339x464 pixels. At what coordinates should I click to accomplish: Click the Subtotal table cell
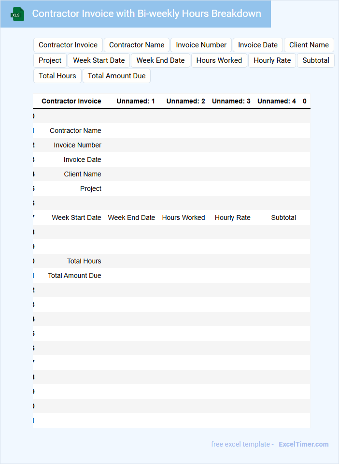[283, 217]
